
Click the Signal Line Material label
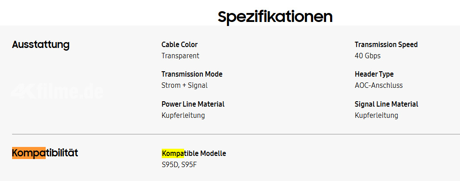click(387, 104)
